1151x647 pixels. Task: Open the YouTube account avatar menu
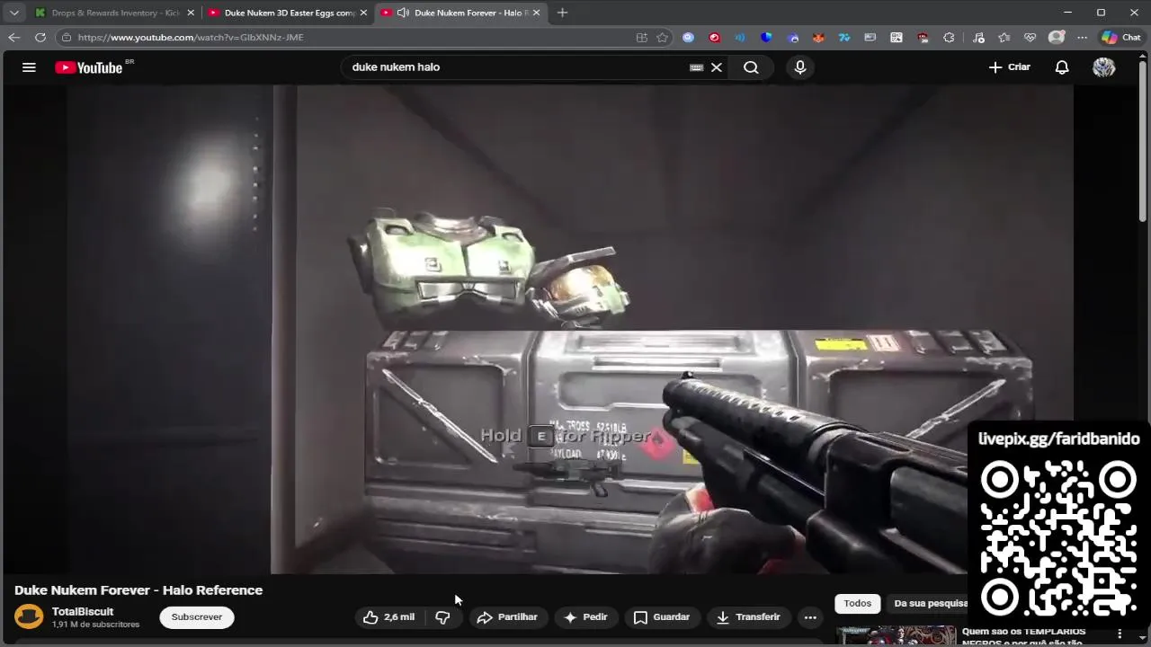(x=1103, y=67)
